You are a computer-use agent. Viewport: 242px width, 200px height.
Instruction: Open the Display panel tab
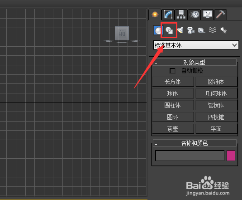click(x=208, y=15)
